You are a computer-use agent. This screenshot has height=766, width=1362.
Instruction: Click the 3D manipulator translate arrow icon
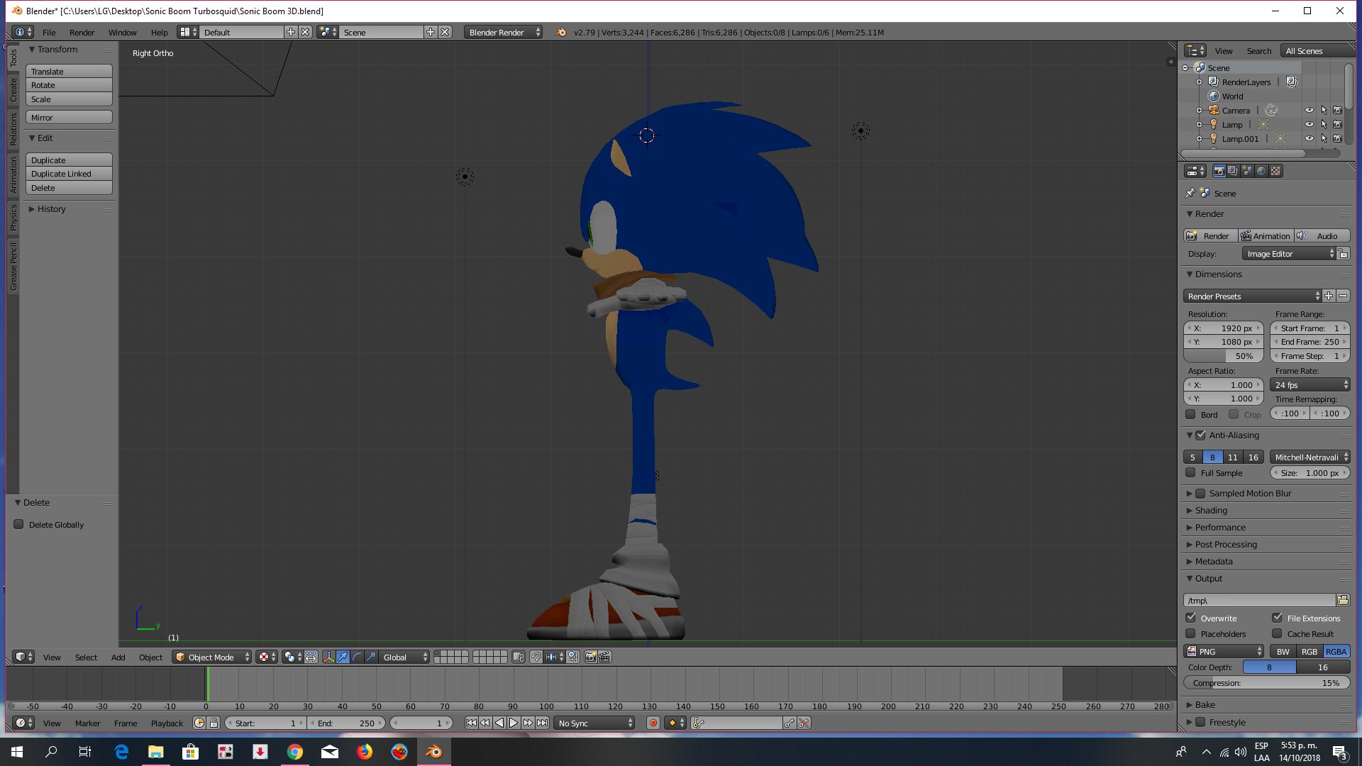tap(343, 657)
